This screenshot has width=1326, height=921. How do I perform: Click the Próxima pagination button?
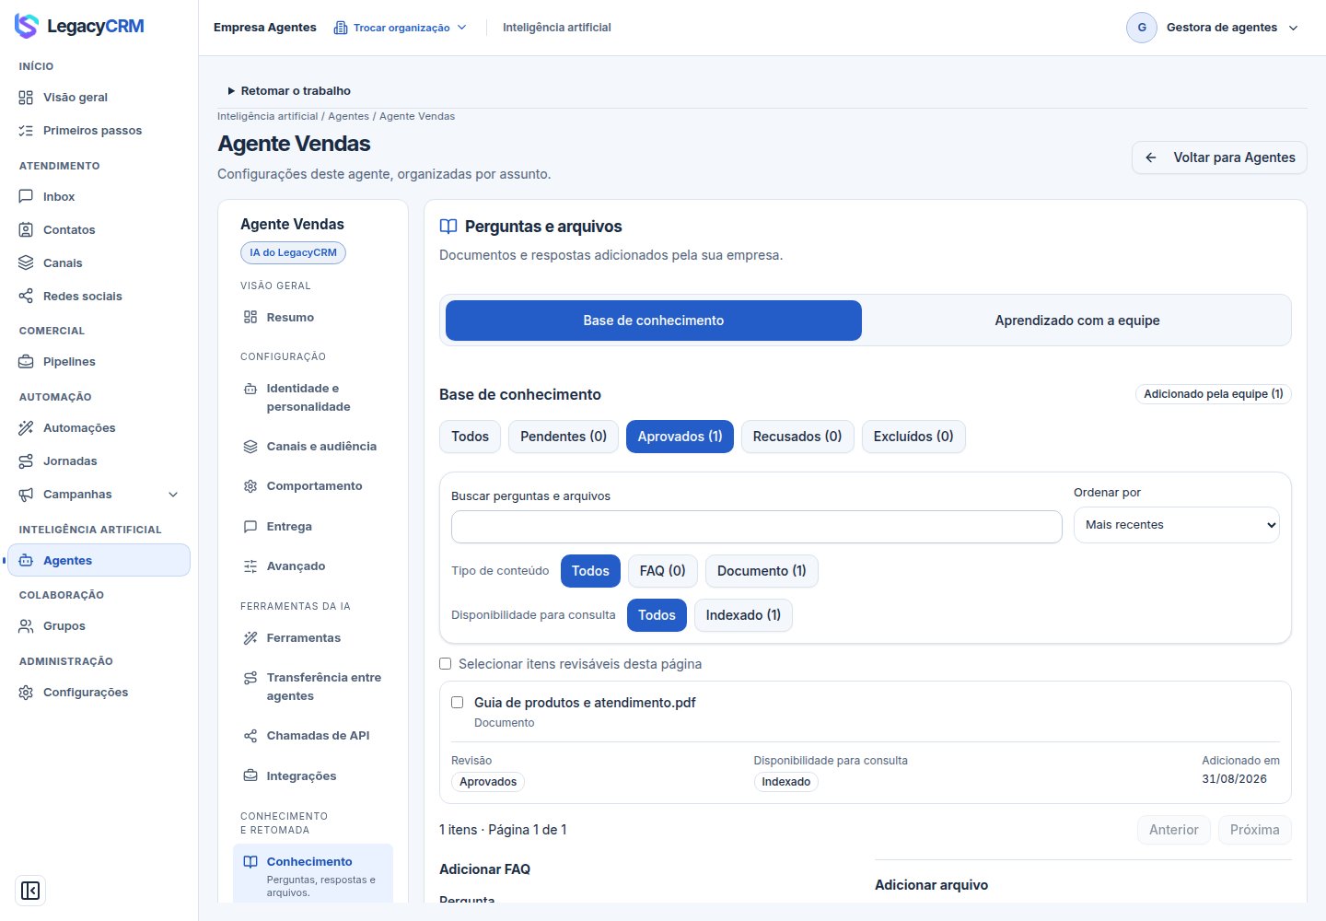point(1255,830)
